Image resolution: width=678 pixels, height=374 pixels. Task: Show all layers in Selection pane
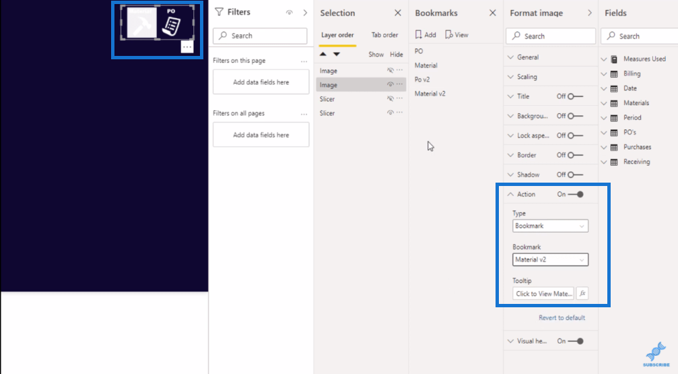point(376,55)
